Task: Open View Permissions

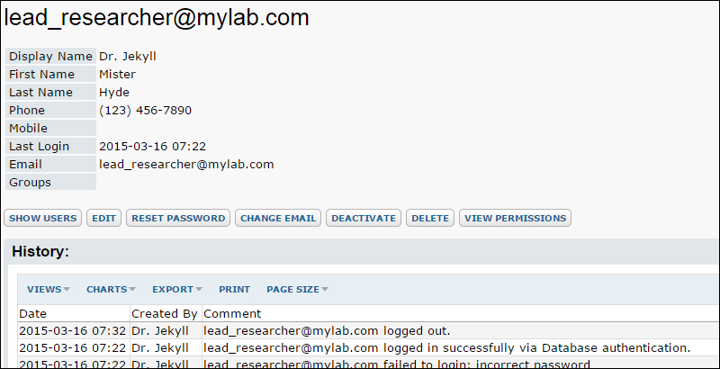Action: pyautogui.click(x=515, y=218)
